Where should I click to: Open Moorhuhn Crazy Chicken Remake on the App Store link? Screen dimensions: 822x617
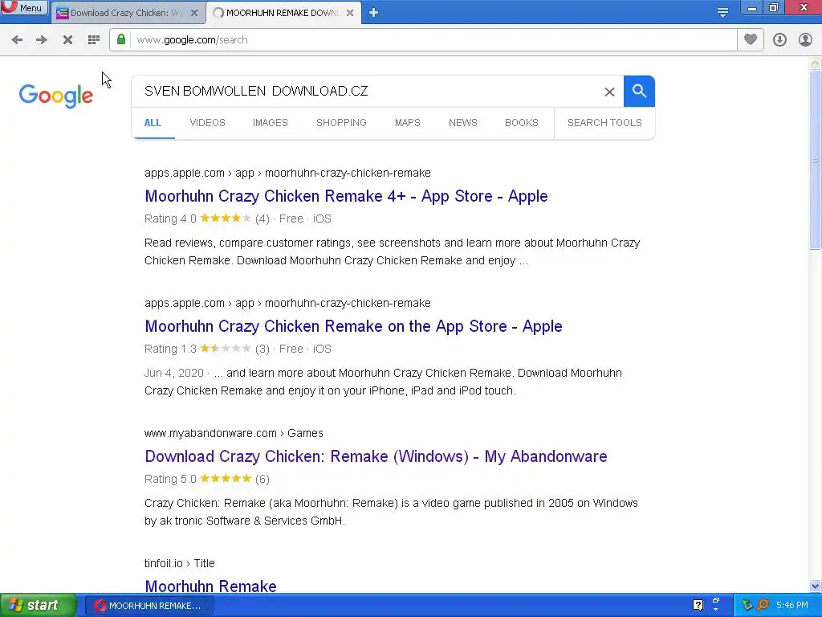coord(353,326)
